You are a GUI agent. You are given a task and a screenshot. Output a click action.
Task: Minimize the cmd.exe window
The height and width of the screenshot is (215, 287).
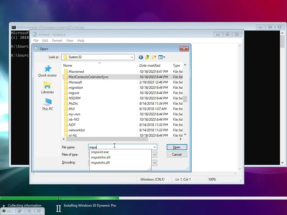(x=260, y=27)
